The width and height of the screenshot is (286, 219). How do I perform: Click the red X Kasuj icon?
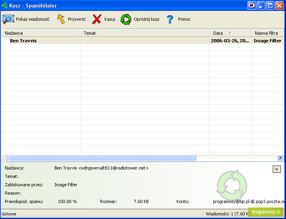(97, 19)
